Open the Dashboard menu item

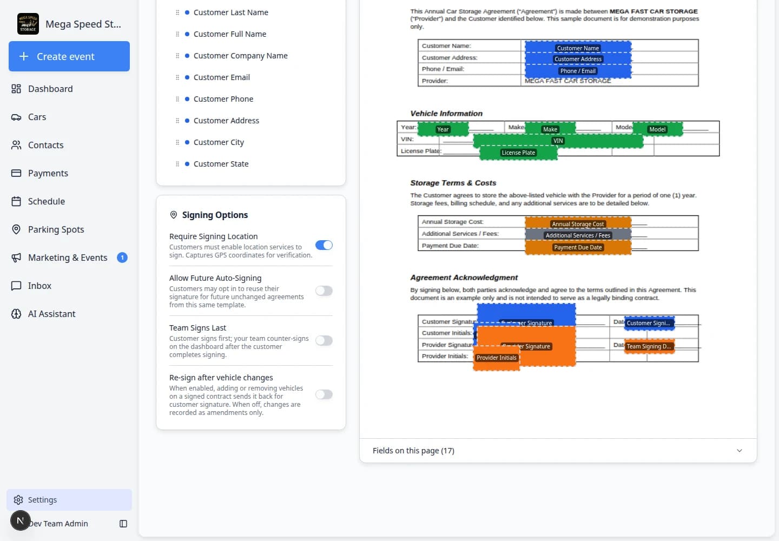(69, 89)
